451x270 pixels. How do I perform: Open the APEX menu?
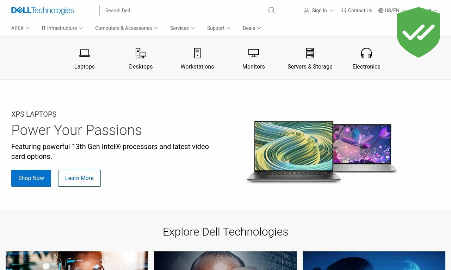20,28
